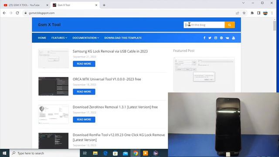
Task: Open the Mail app on the taskbar
Action: (x=126, y=153)
